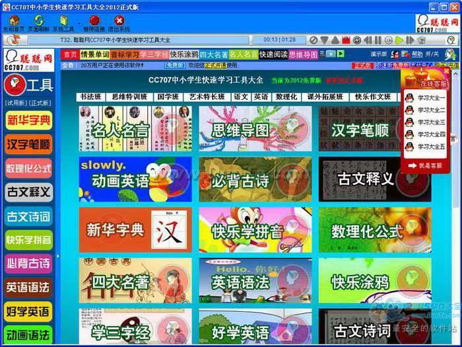Click the 古文诗词 sidebar button
The height and width of the screenshot is (347, 462).
[28, 217]
